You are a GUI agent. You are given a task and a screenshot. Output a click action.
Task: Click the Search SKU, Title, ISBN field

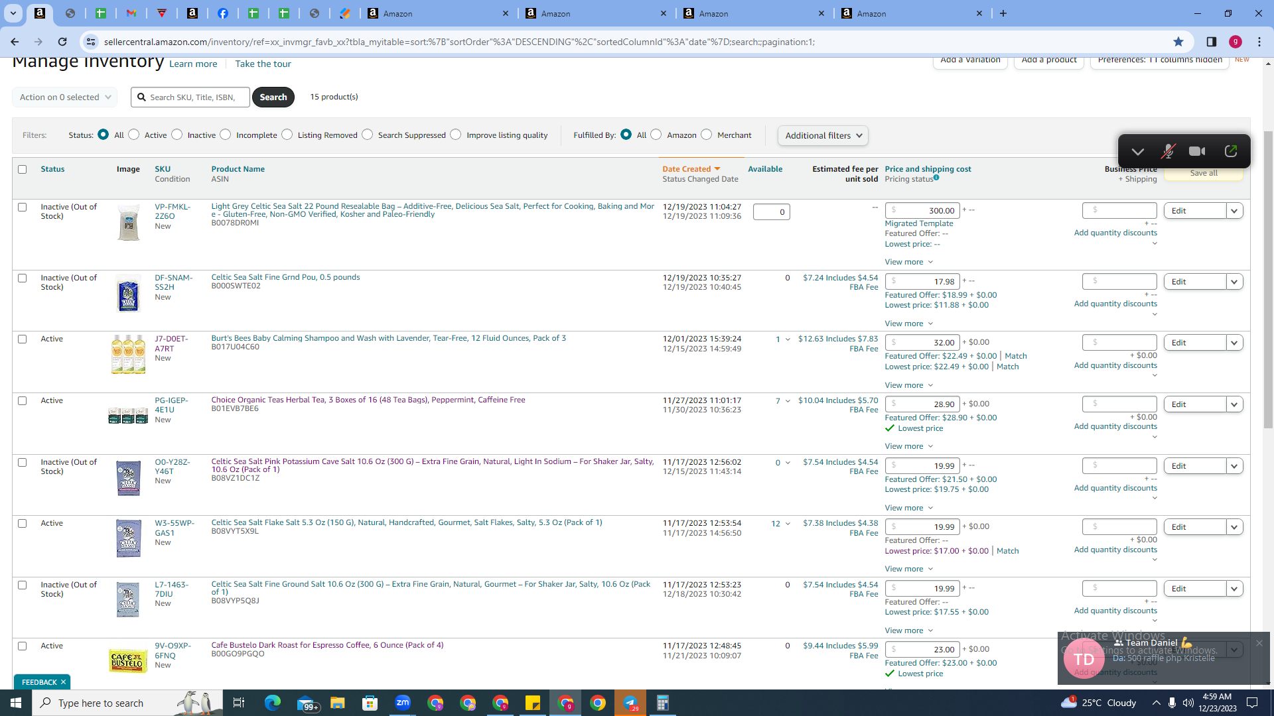point(190,97)
